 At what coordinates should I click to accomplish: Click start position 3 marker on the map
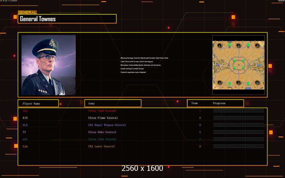238,83
